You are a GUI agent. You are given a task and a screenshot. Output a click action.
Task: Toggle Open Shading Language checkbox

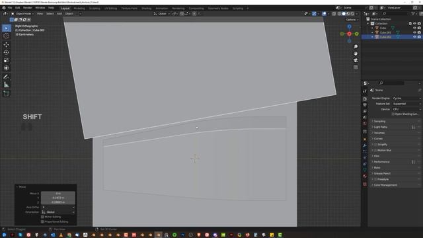pyautogui.click(x=393, y=114)
